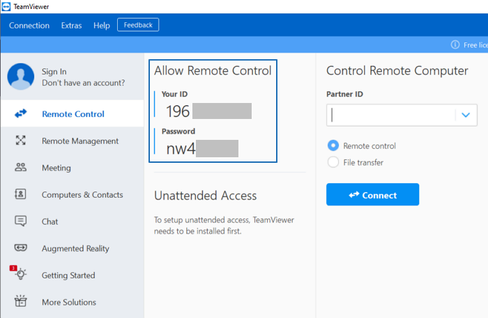Open the Augmented Reality section

click(x=73, y=248)
